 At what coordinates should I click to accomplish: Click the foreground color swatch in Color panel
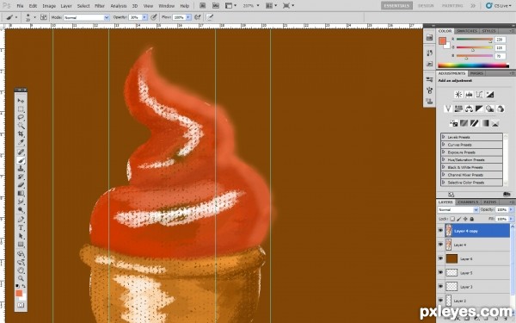pos(442,40)
